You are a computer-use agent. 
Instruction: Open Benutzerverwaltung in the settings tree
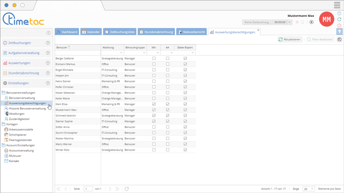pos(22,98)
